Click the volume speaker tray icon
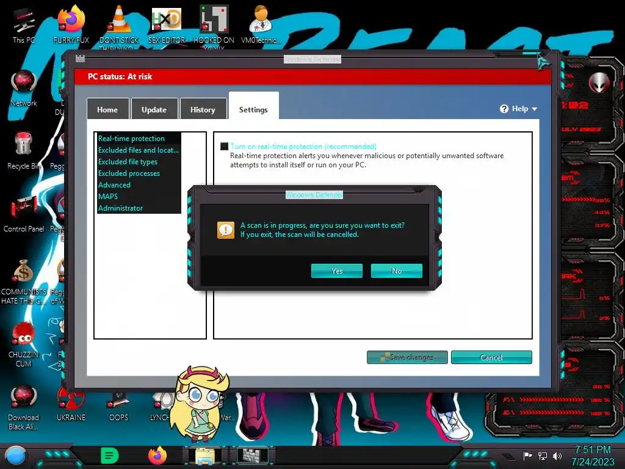This screenshot has height=469, width=625. 557,456
